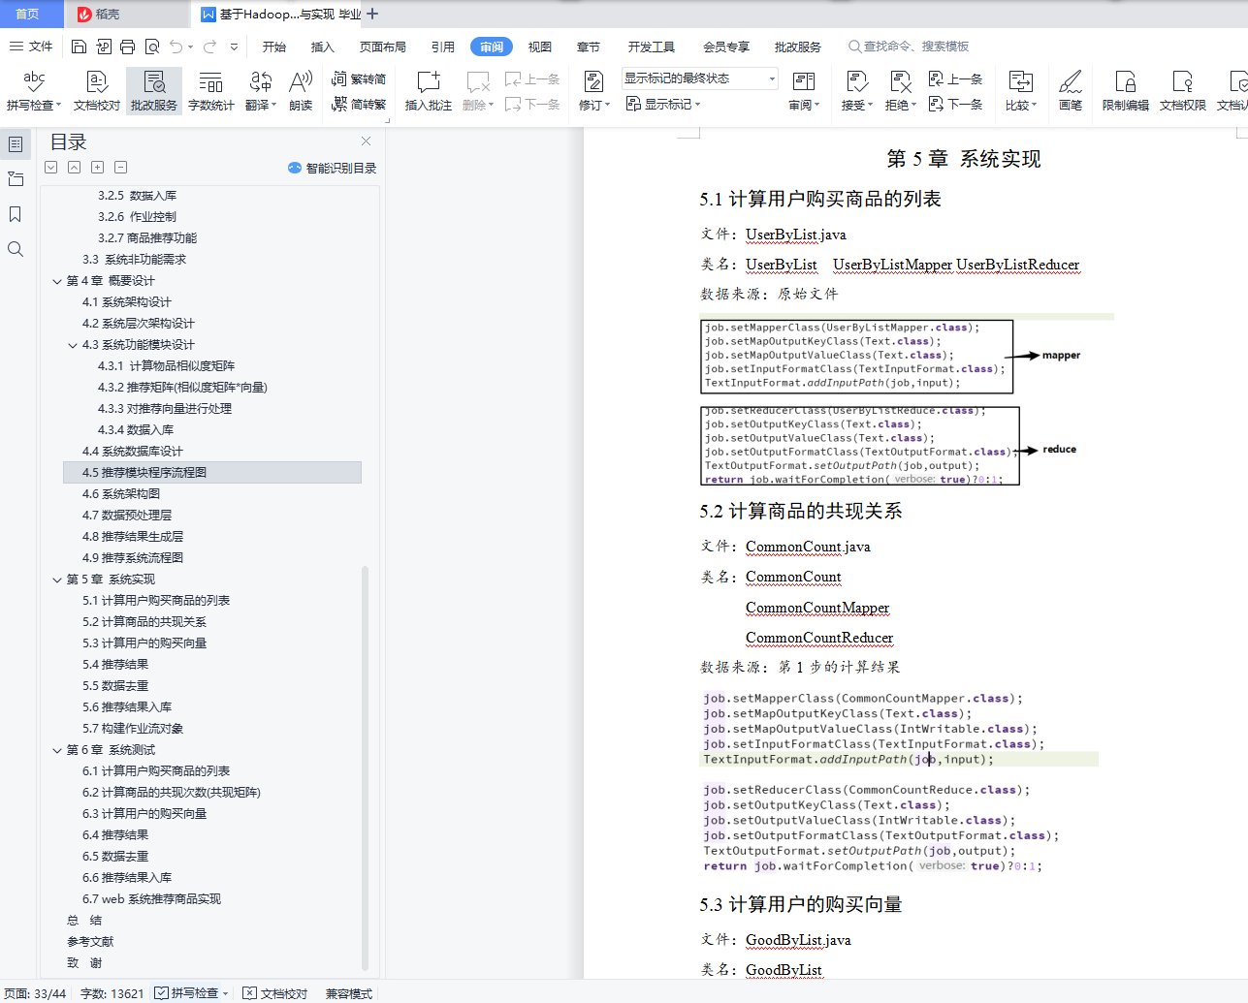The image size is (1248, 1003).
Task: Switch to the 视图 ribbon tab
Action: pyautogui.click(x=540, y=47)
